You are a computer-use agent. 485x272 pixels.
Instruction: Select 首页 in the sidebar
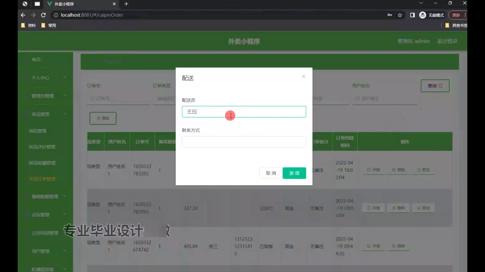(x=36, y=59)
